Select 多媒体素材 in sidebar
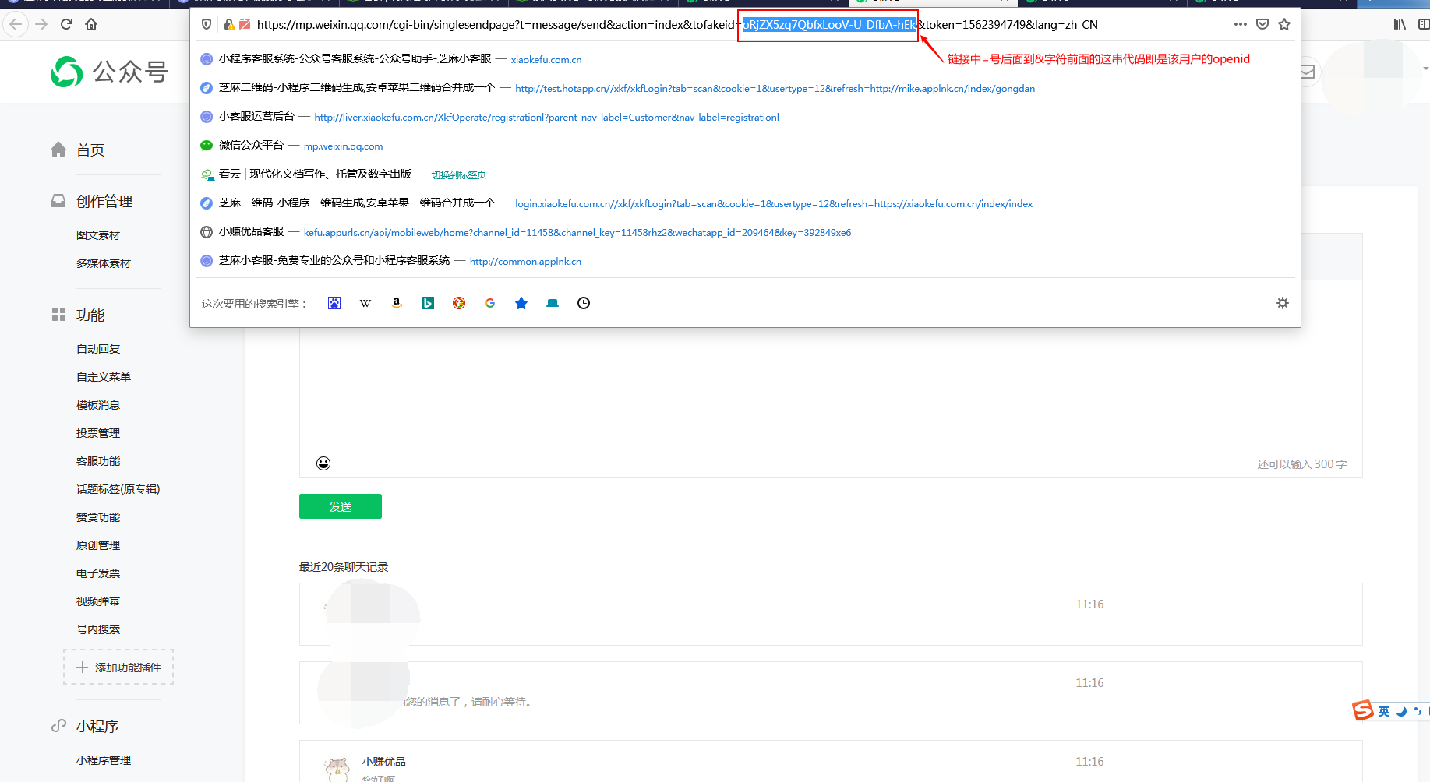Viewport: 1430px width, 782px height. (104, 263)
